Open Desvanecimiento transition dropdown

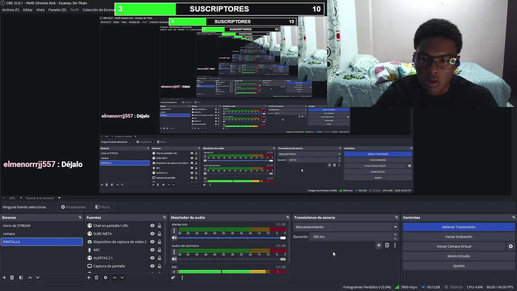point(346,227)
